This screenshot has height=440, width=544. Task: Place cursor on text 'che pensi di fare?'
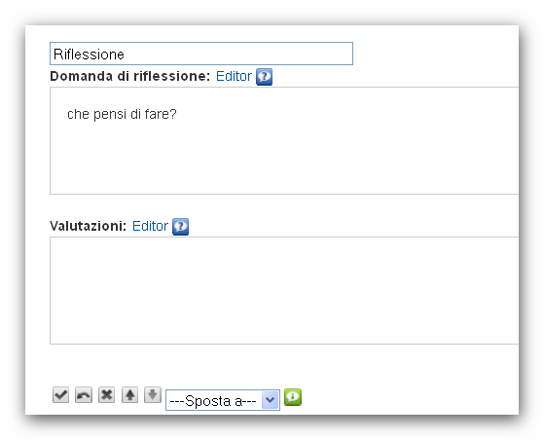click(122, 114)
